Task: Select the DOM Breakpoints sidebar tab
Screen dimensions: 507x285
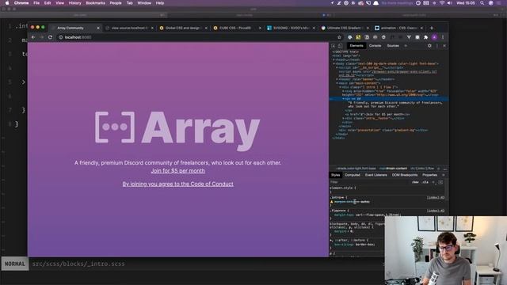Action: tap(405, 175)
